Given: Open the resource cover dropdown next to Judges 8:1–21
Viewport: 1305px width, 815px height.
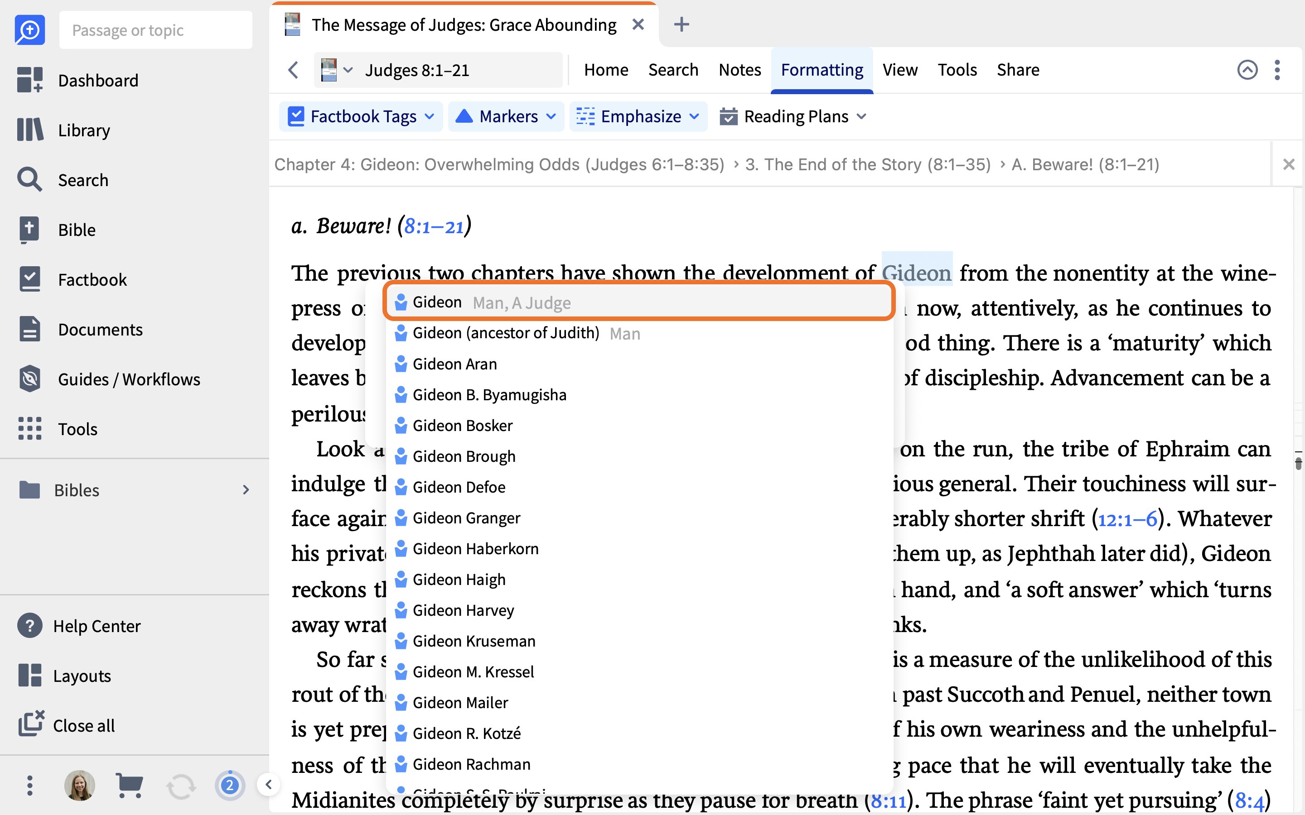Looking at the screenshot, I should pyautogui.click(x=337, y=70).
